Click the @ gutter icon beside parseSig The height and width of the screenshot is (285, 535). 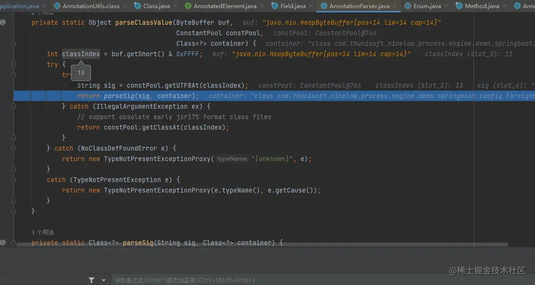click(3, 243)
